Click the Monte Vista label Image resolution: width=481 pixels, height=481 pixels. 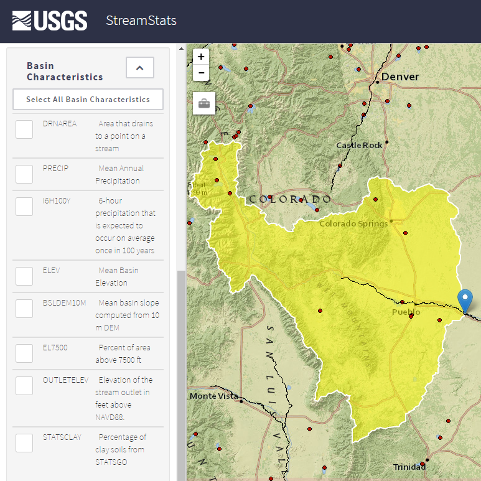click(214, 396)
